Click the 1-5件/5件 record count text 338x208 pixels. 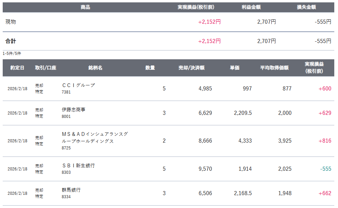click(x=12, y=54)
